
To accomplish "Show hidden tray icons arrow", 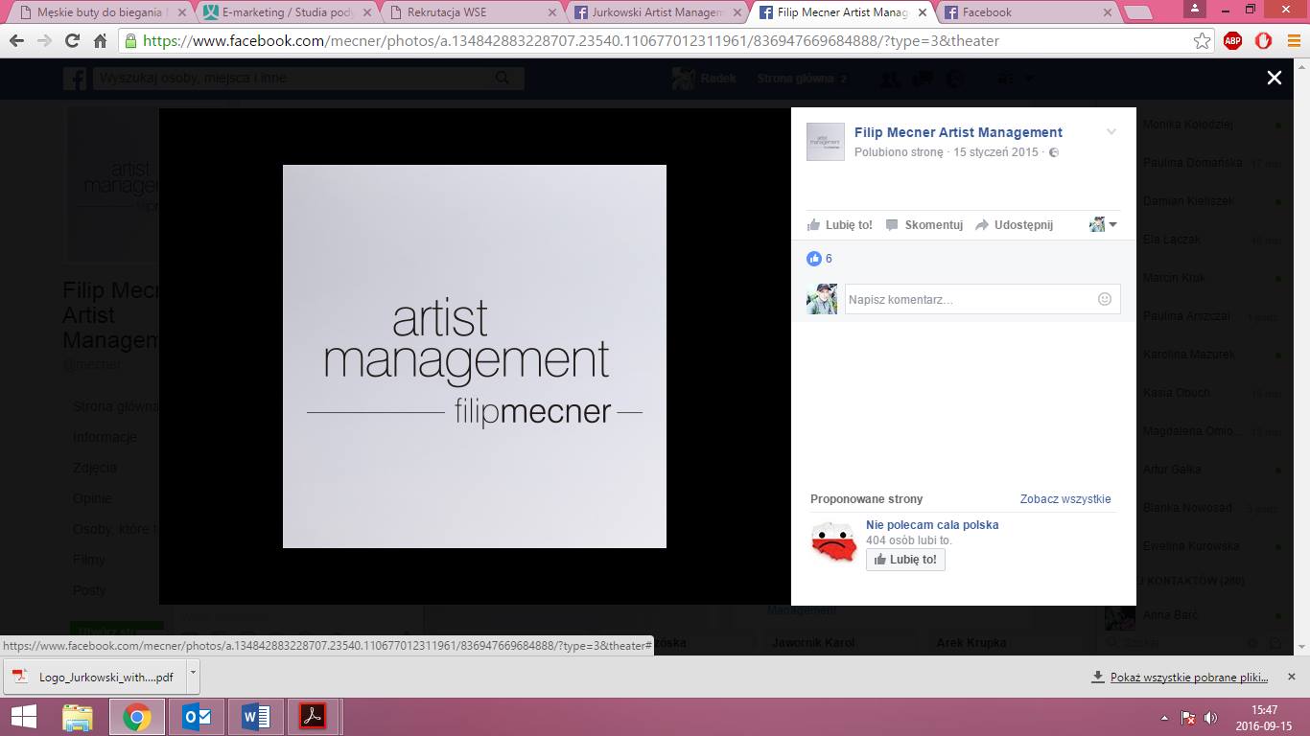I will pyautogui.click(x=1165, y=718).
